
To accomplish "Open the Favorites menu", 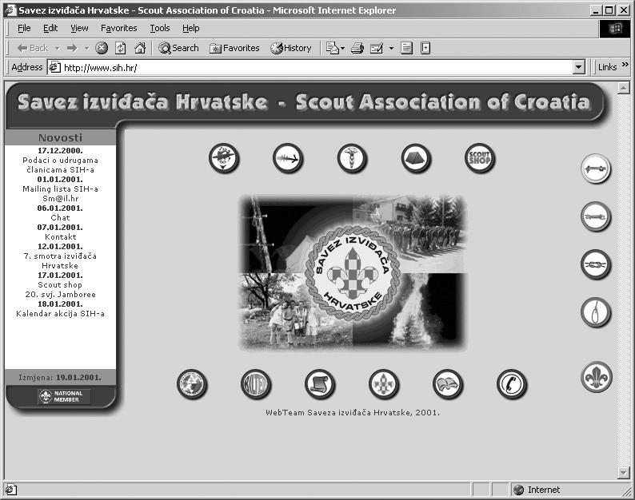I will (x=118, y=28).
